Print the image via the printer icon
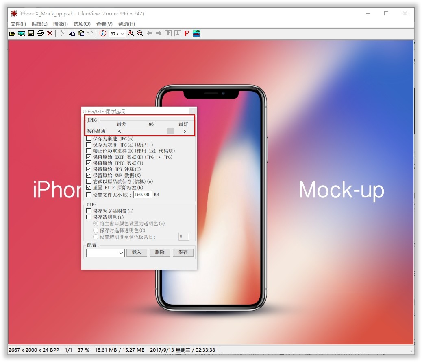Image resolution: width=422 pixels, height=362 pixels. click(40, 33)
